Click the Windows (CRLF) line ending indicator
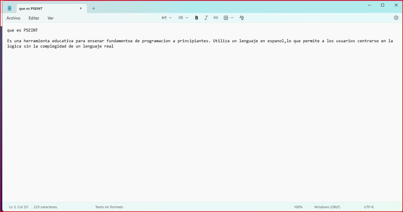Image resolution: width=403 pixels, height=212 pixels. click(327, 207)
